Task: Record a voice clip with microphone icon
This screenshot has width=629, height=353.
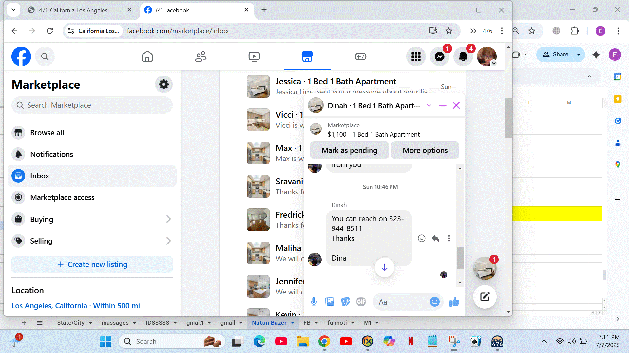Action: [x=314, y=302]
